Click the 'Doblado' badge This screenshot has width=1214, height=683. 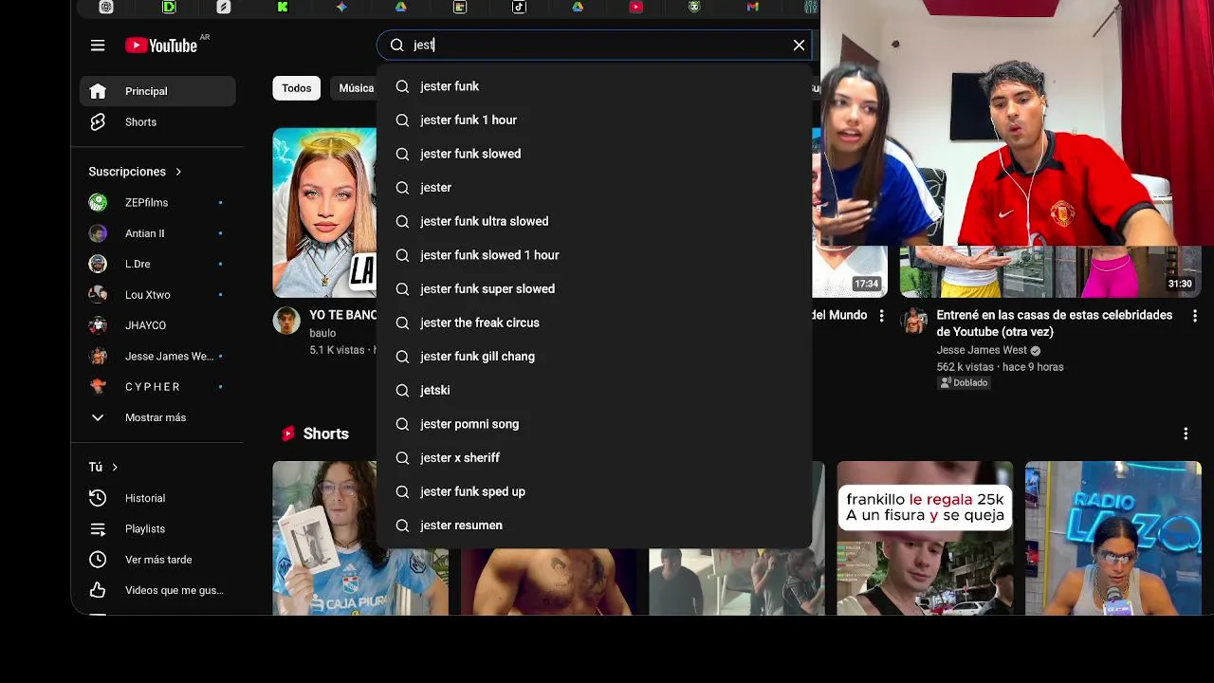964,383
